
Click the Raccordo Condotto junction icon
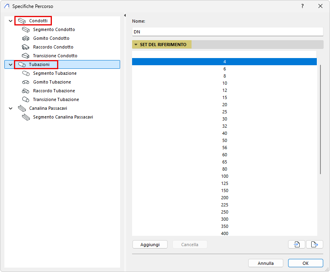[x=26, y=47]
